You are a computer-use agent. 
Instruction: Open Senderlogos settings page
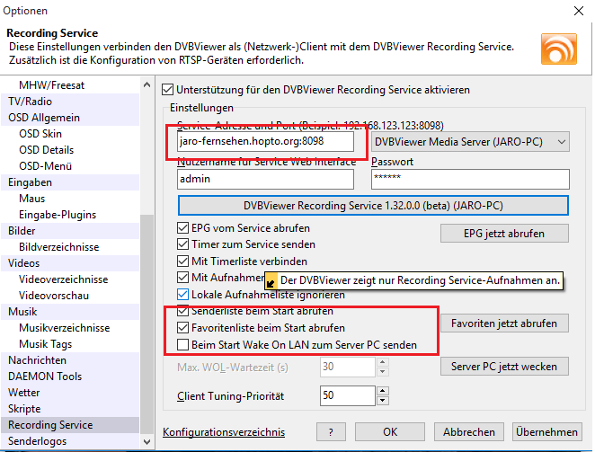point(70,441)
